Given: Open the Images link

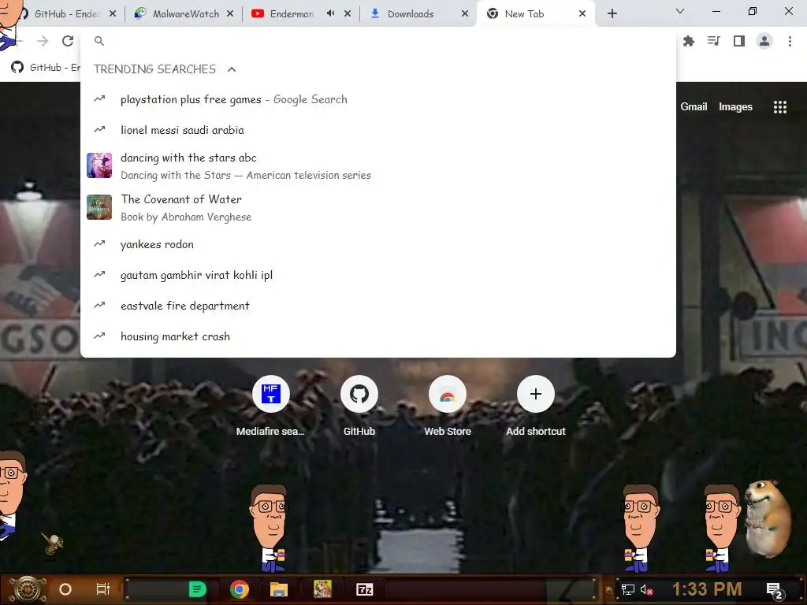Looking at the screenshot, I should (x=735, y=107).
